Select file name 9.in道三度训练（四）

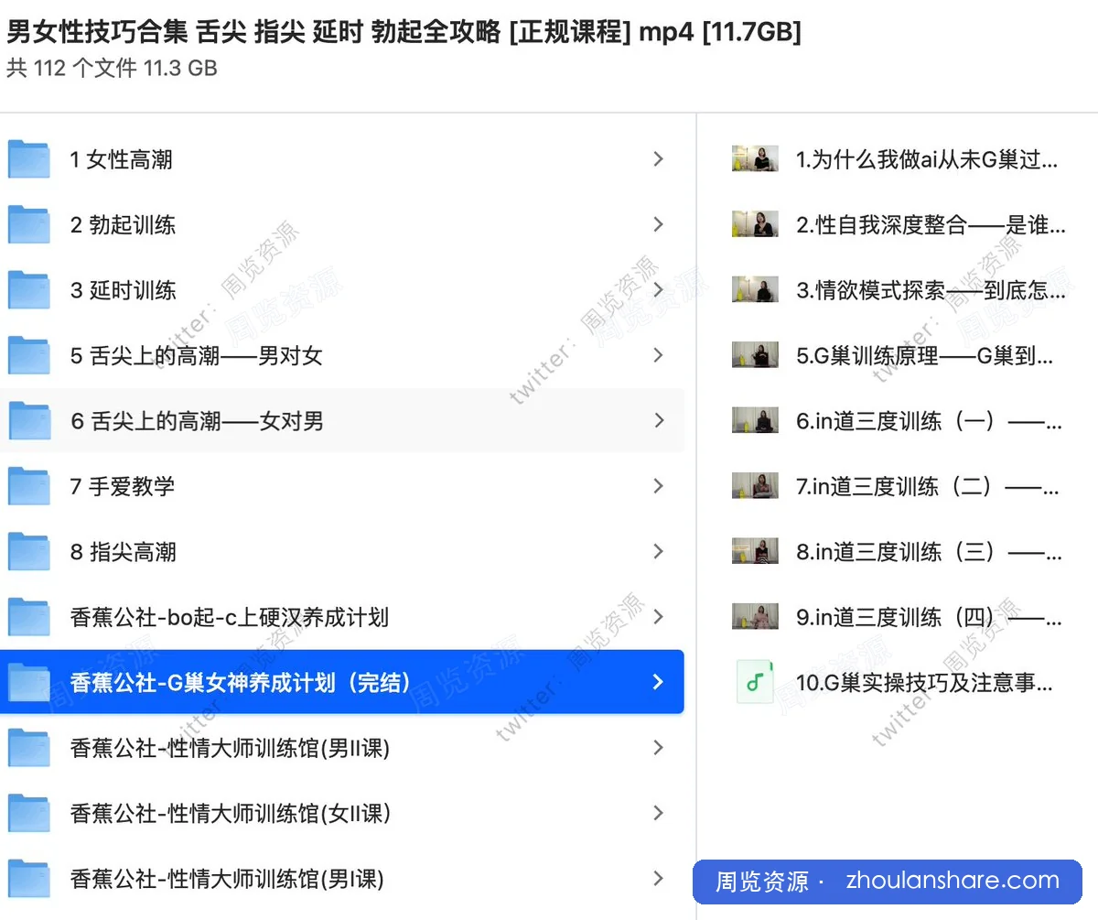(x=929, y=617)
